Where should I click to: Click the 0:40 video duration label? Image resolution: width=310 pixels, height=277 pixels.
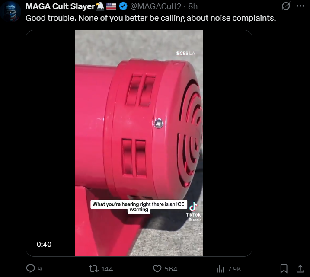pyautogui.click(x=44, y=245)
